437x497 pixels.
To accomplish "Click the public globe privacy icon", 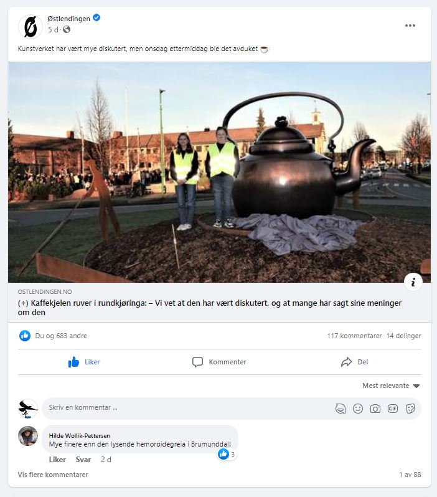I will pyautogui.click(x=67, y=29).
